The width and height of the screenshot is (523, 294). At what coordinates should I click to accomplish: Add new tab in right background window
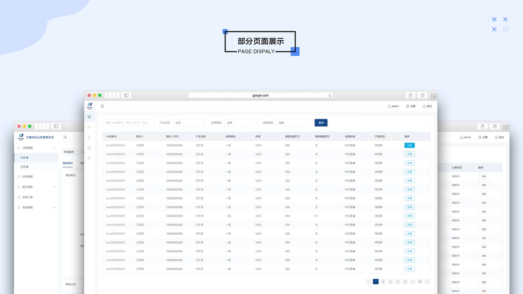pyautogui.click(x=506, y=128)
